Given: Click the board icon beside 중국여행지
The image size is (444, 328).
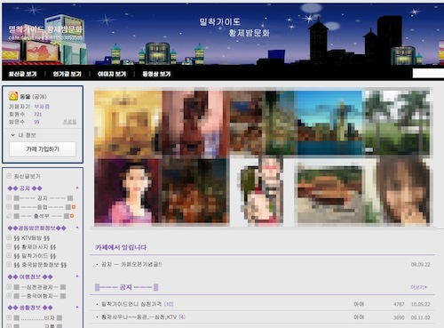Looking at the screenshot, I should tap(9, 296).
